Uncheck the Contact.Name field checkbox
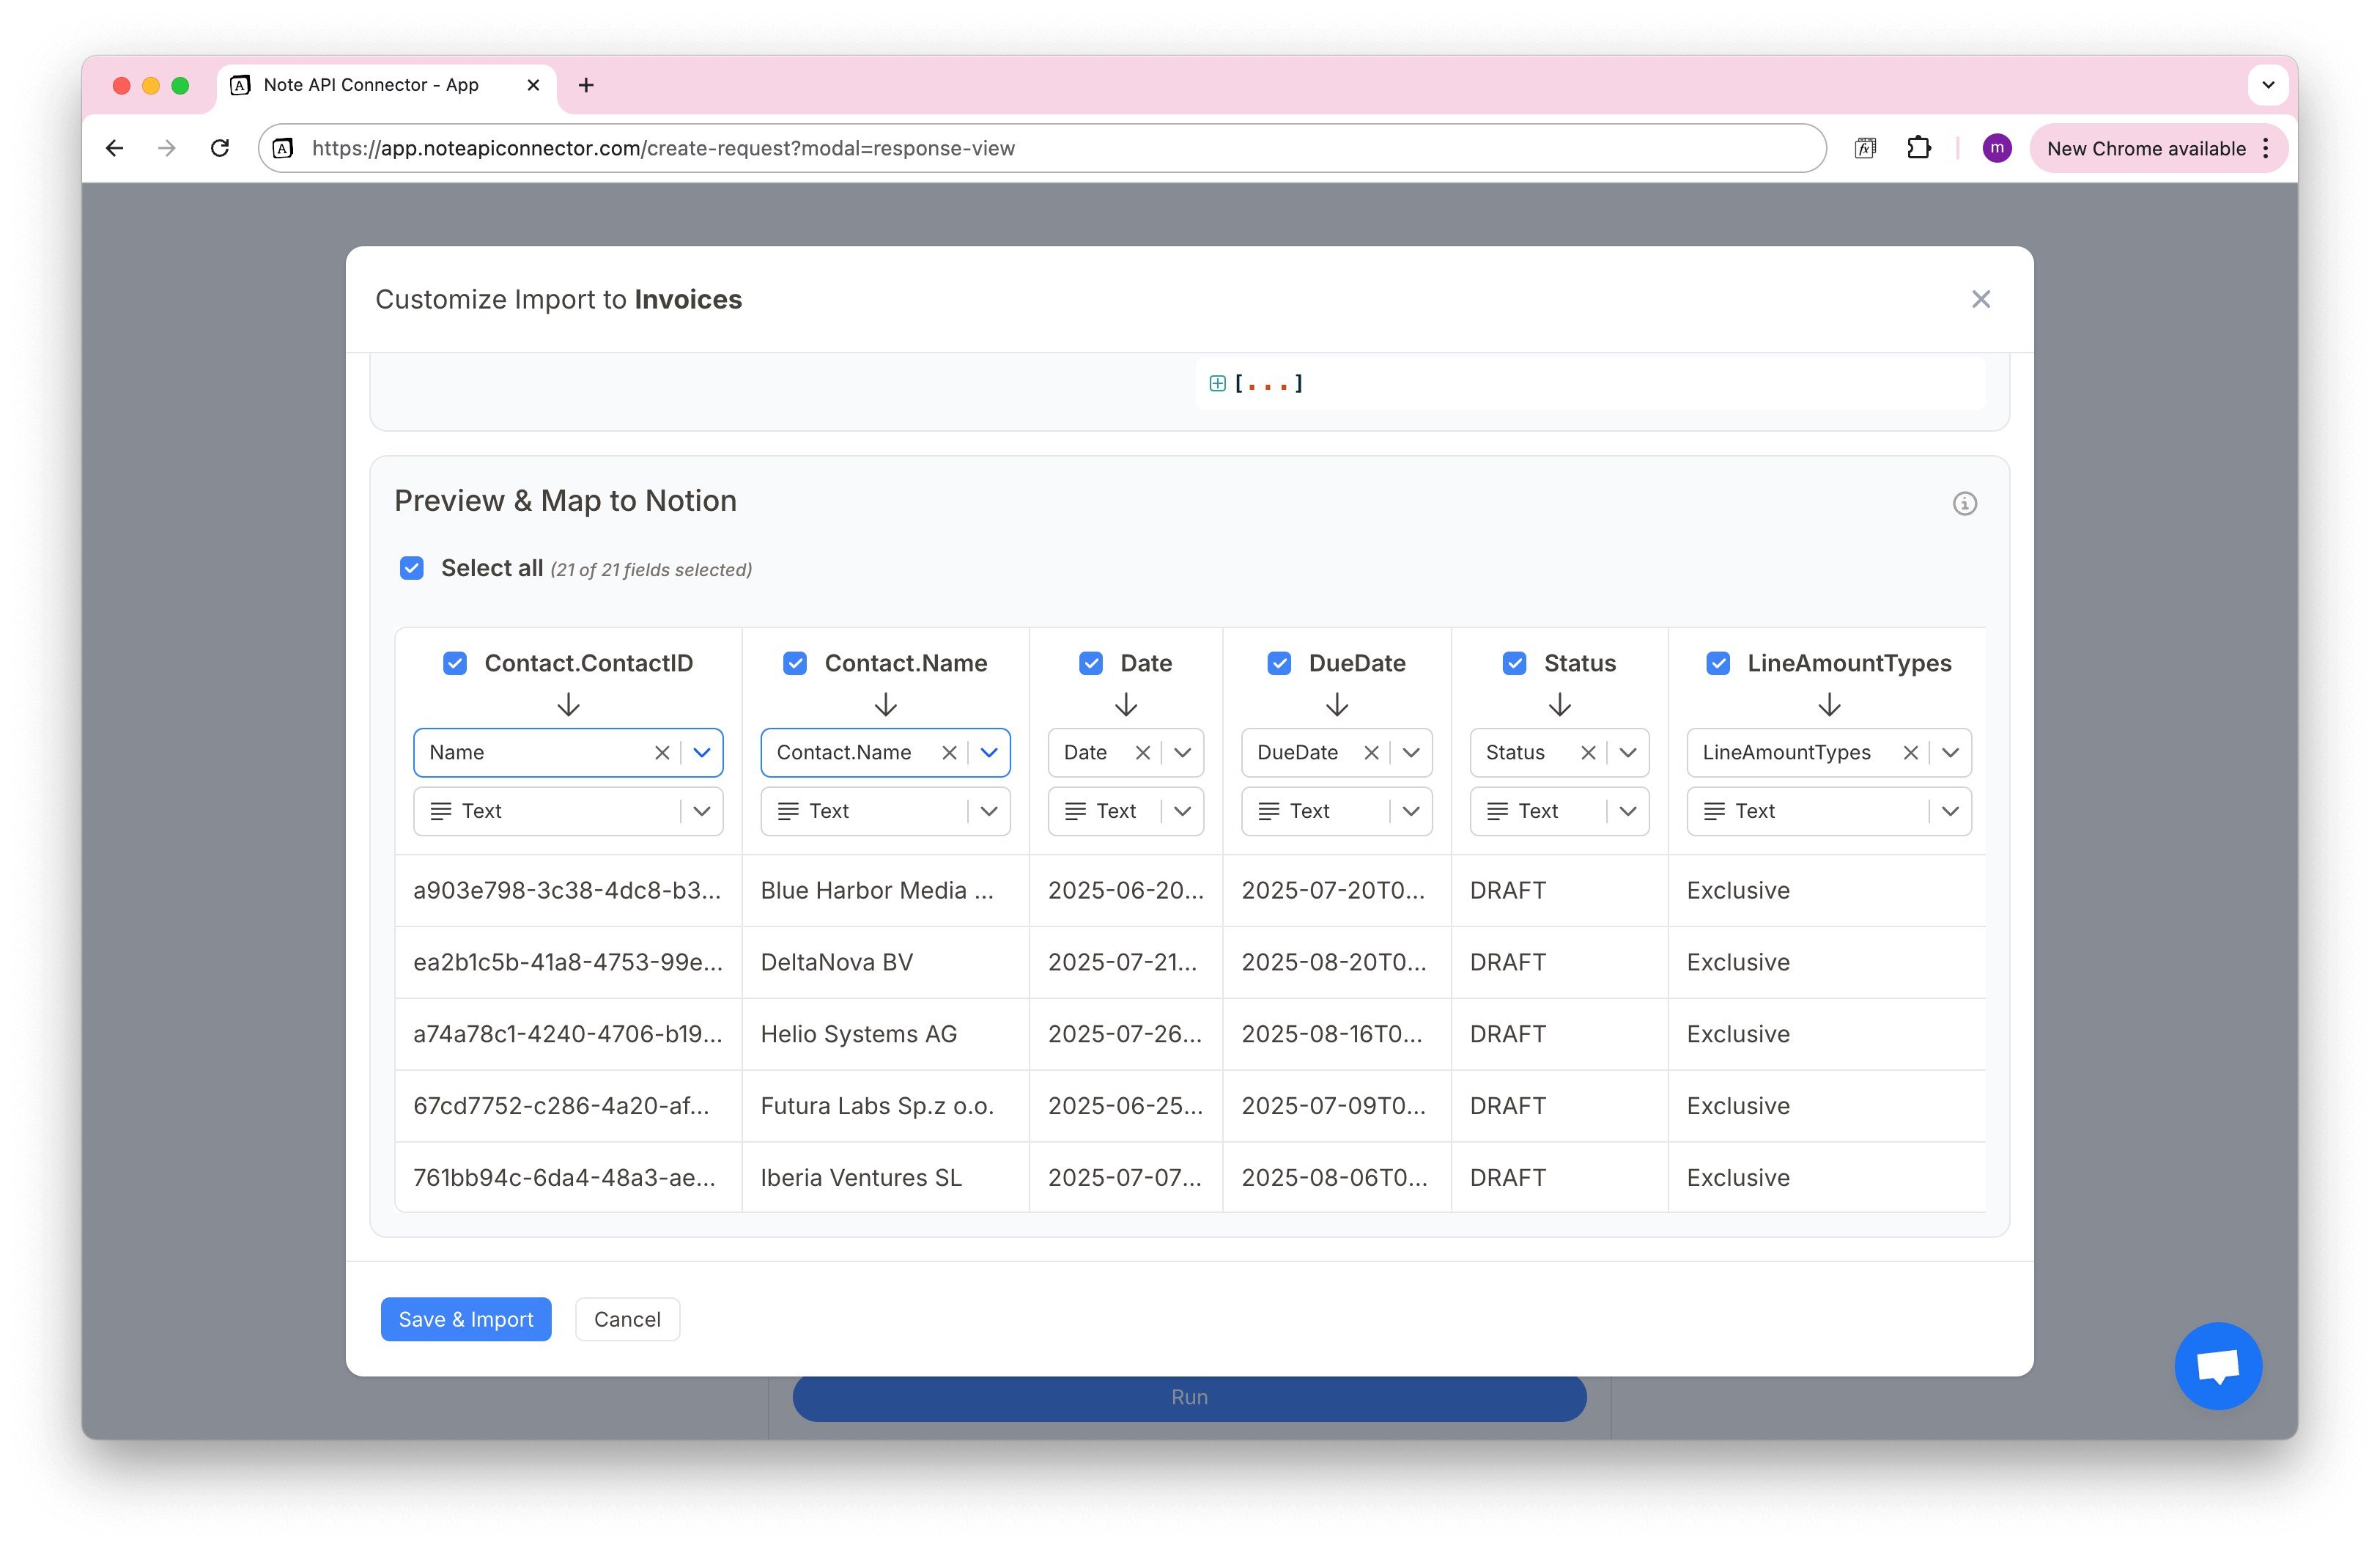The width and height of the screenshot is (2380, 1548). (794, 663)
